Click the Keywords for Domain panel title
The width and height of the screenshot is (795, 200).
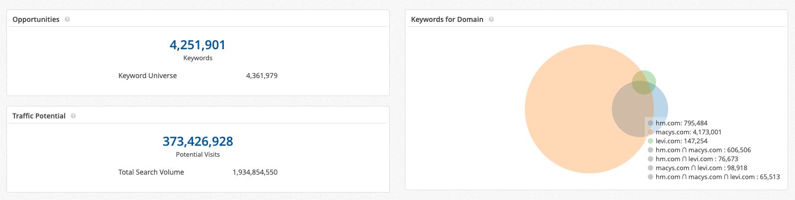tap(447, 19)
